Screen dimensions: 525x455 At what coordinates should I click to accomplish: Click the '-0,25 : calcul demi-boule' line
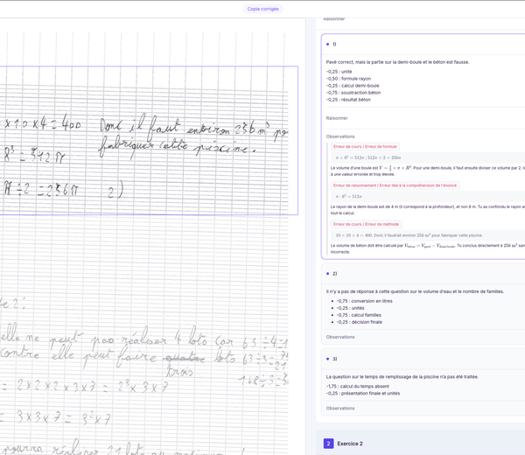353,86
